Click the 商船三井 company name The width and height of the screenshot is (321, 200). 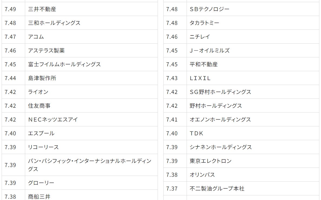tap(39, 196)
